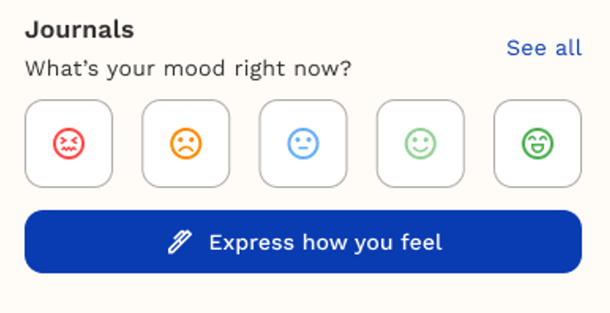This screenshot has width=610, height=313.
Task: Start a journal entry with the blue button
Action: coord(303,242)
